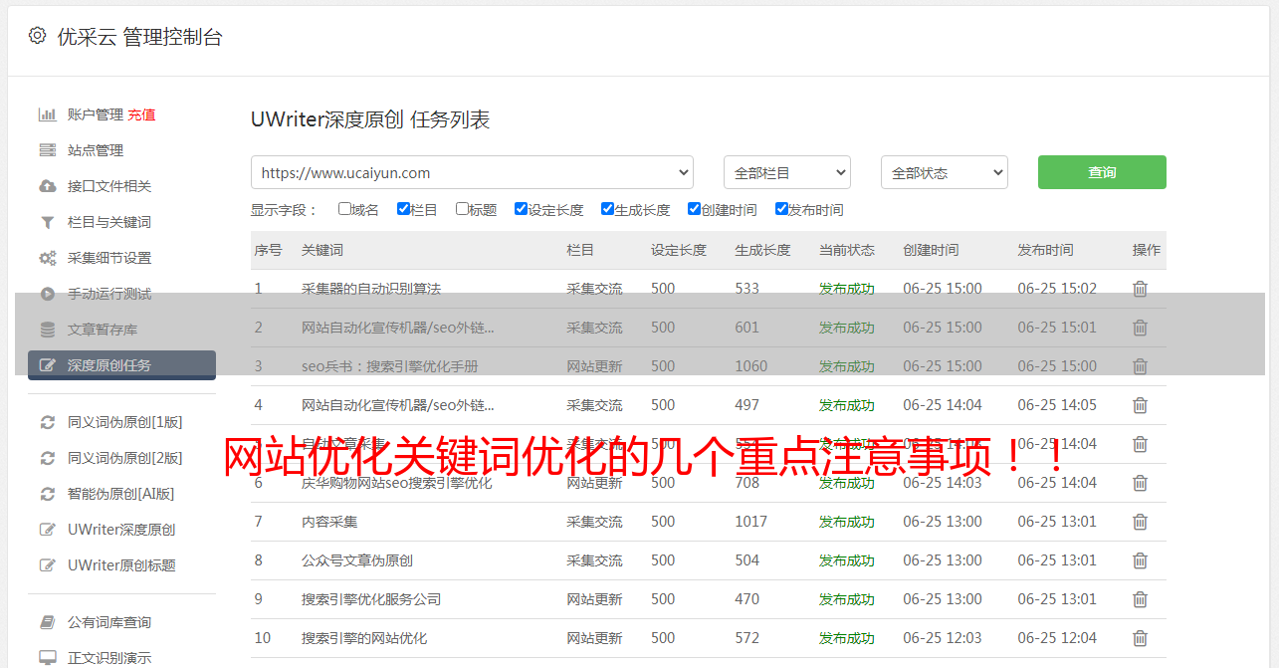
Task: Click 发布成功 status in row 10
Action: 847,638
